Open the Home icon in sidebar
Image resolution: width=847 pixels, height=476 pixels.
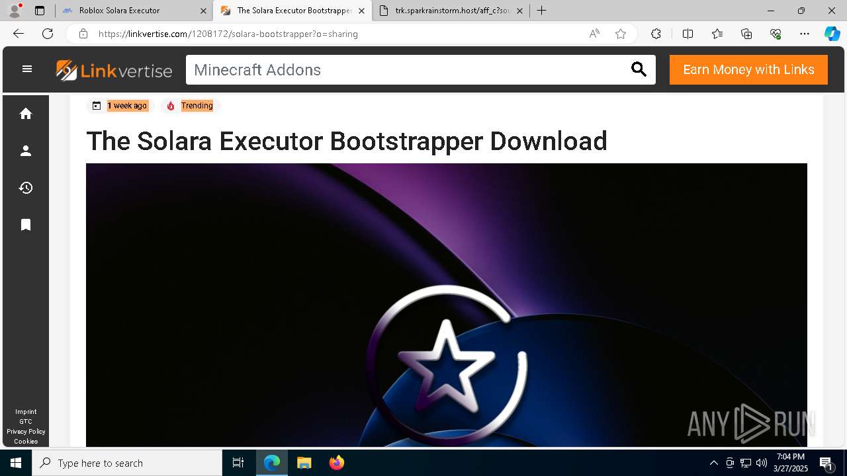point(26,114)
